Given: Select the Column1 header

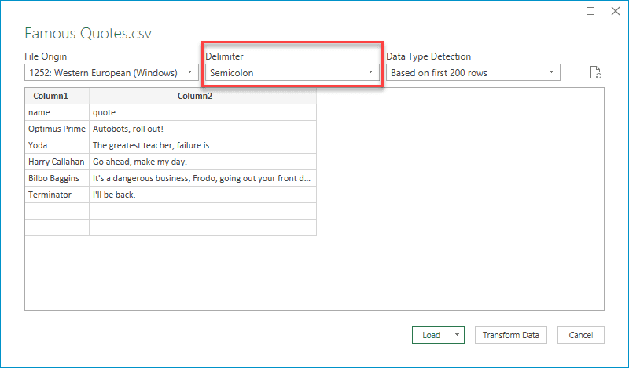Looking at the screenshot, I should [x=57, y=96].
